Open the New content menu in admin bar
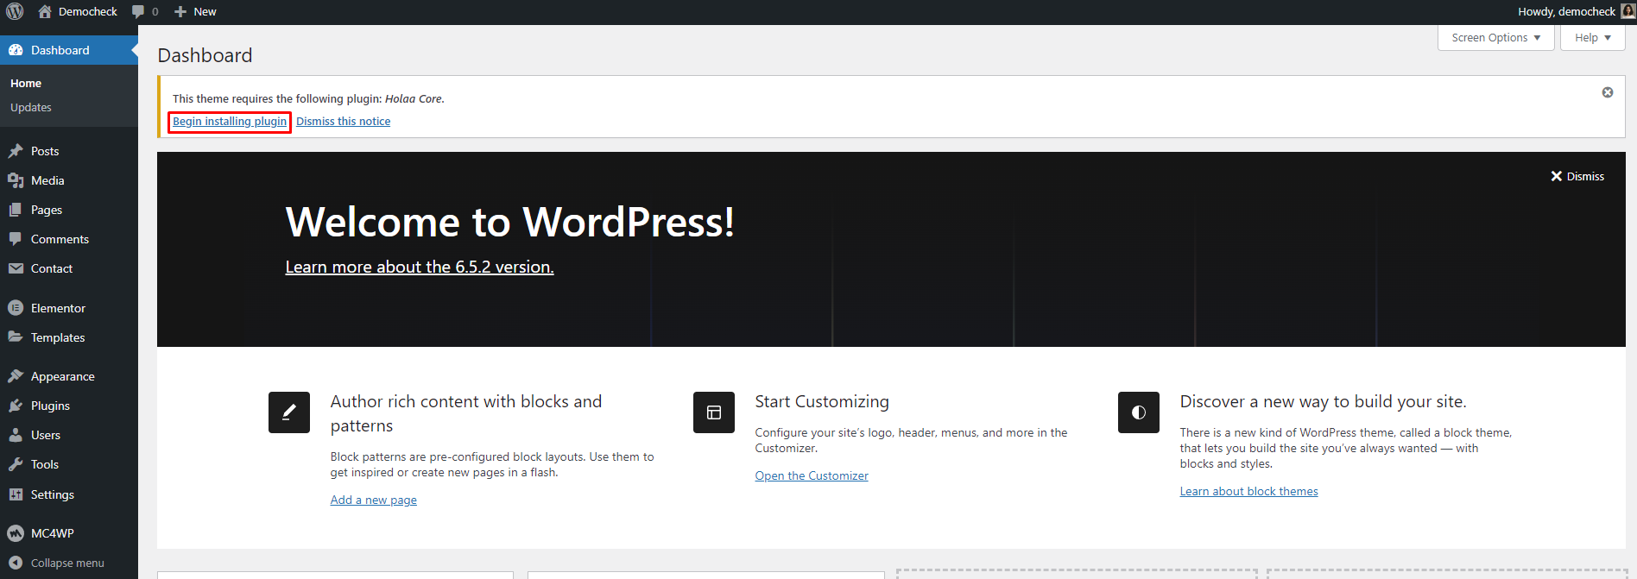The image size is (1637, 579). (195, 11)
